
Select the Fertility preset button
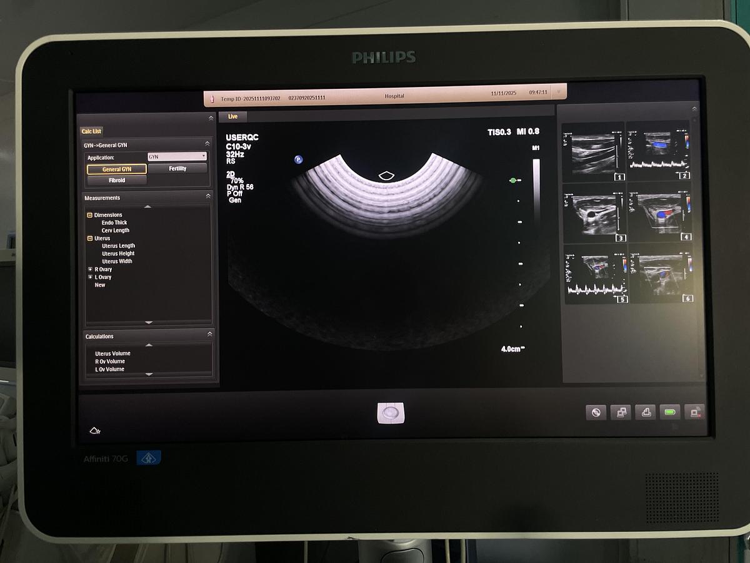178,168
